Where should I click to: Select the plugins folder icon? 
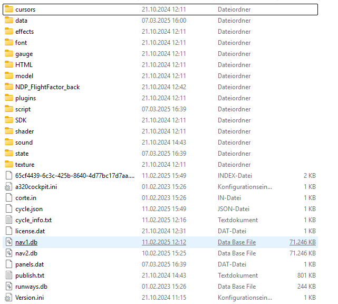point(9,98)
